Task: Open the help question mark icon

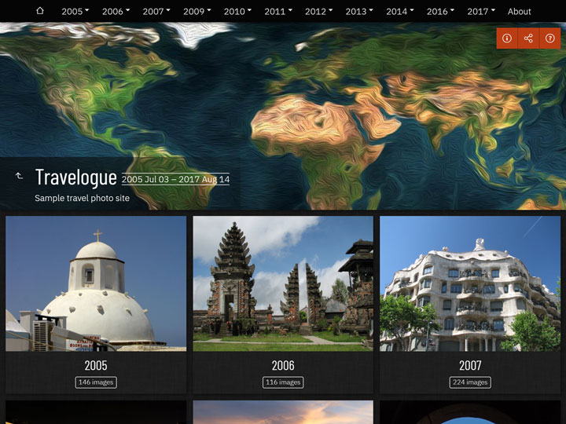Action: 550,38
